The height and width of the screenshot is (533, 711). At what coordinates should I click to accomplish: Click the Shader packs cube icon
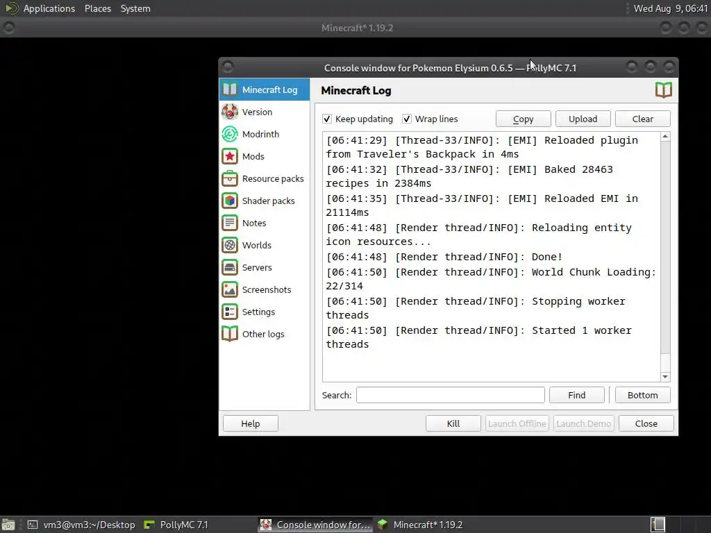coord(230,201)
